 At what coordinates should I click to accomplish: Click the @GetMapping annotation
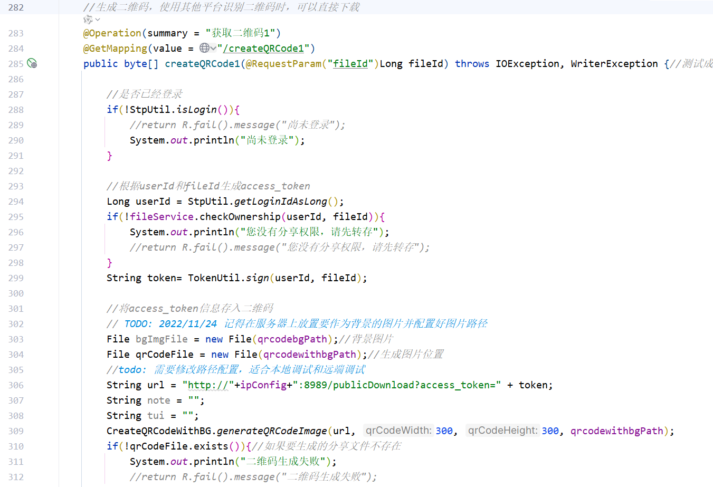115,48
